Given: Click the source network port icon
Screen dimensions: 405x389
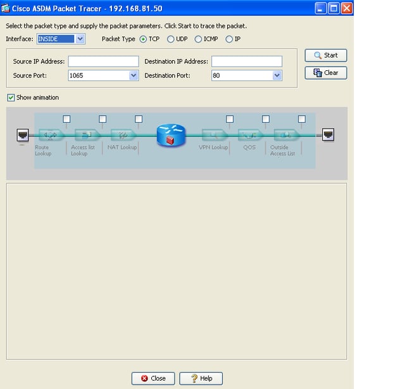Looking at the screenshot, I should point(23,135).
